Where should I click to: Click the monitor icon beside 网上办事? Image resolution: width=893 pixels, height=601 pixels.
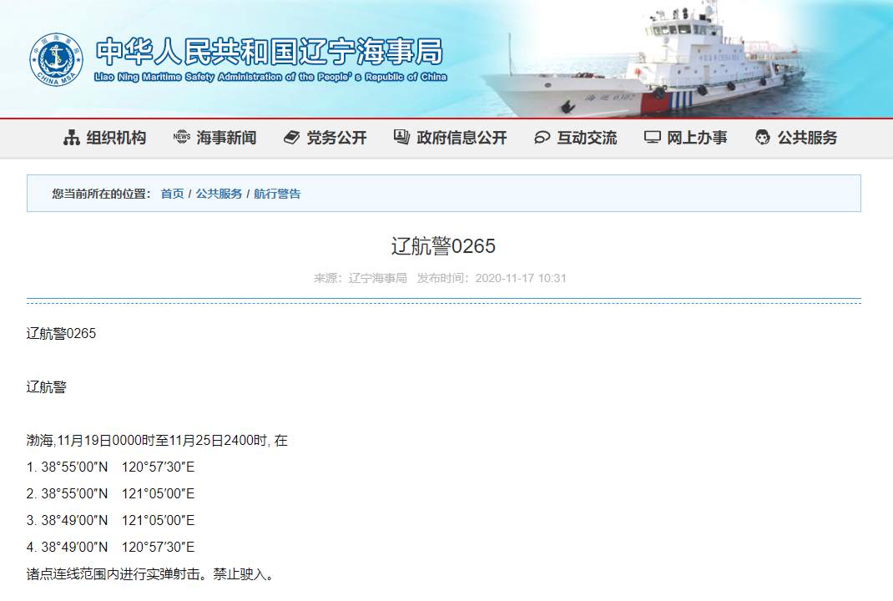(652, 138)
